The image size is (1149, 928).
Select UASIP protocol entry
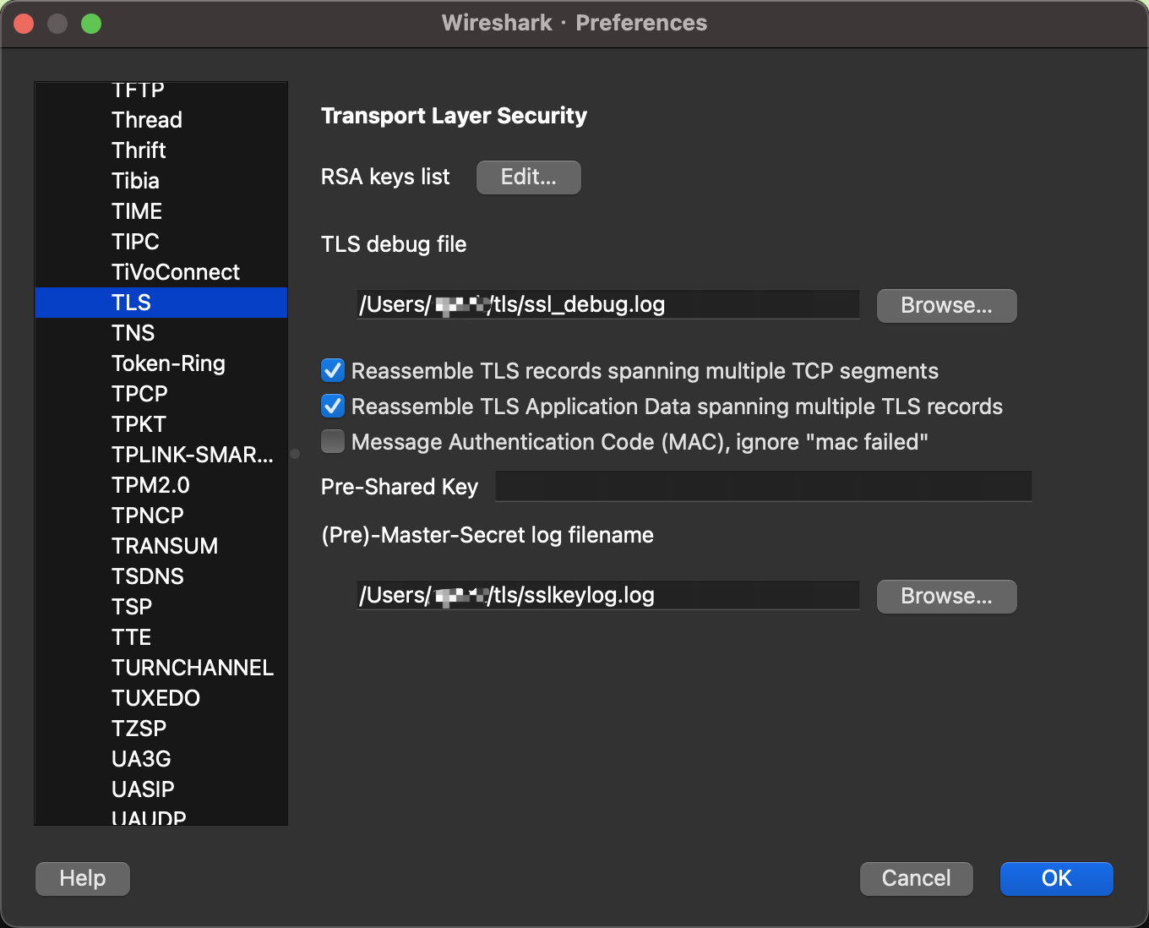161,789
